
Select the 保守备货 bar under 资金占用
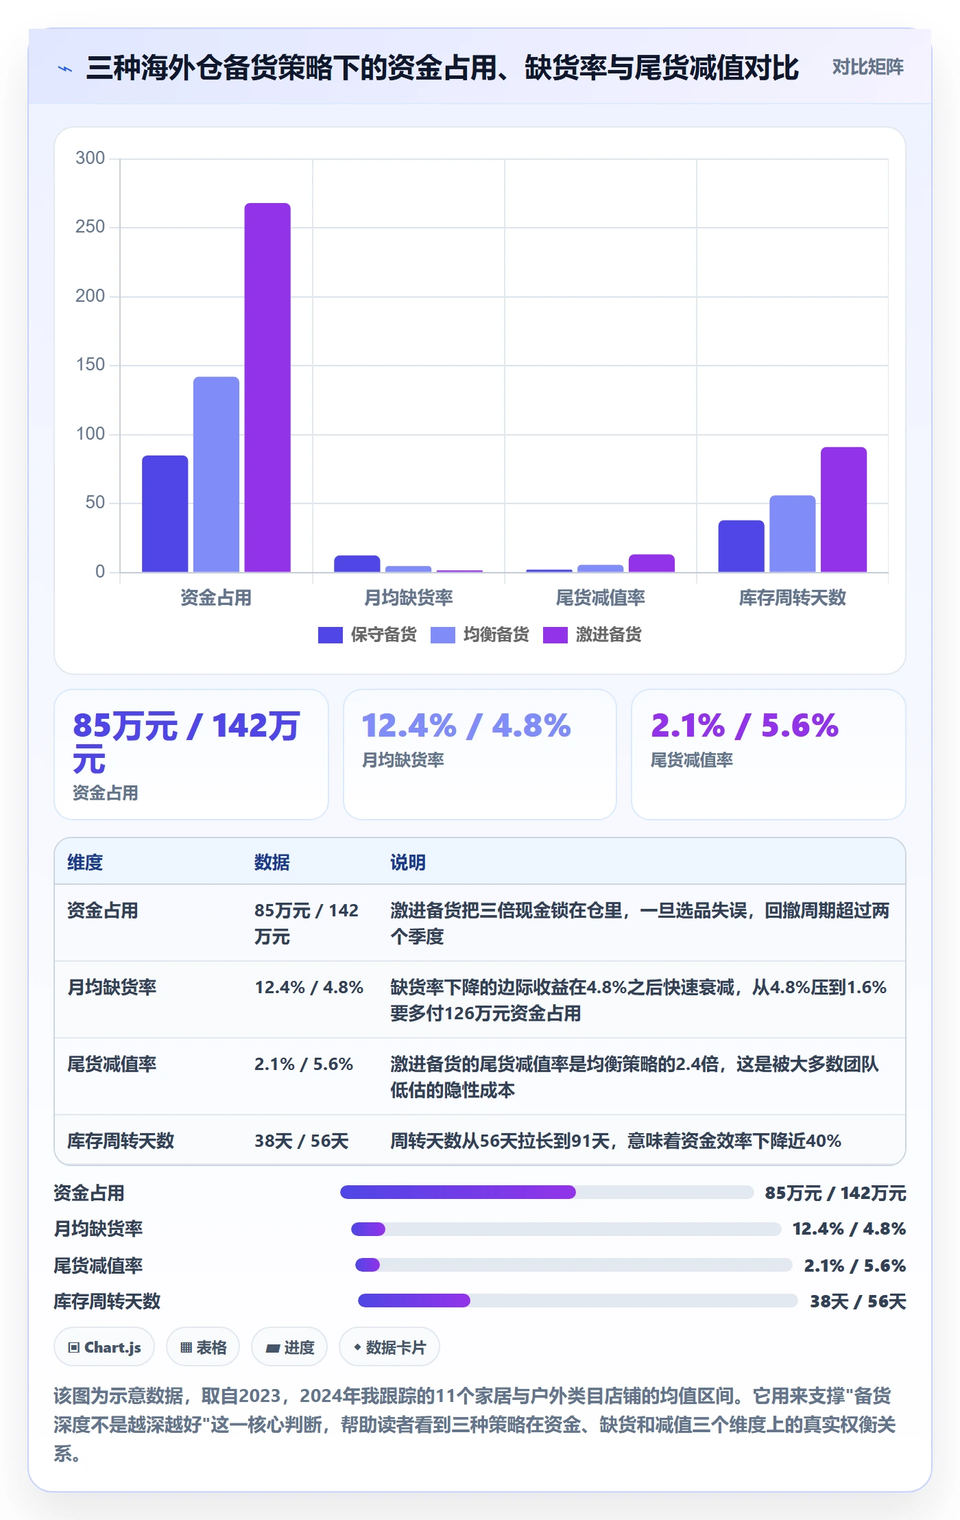click(x=165, y=514)
